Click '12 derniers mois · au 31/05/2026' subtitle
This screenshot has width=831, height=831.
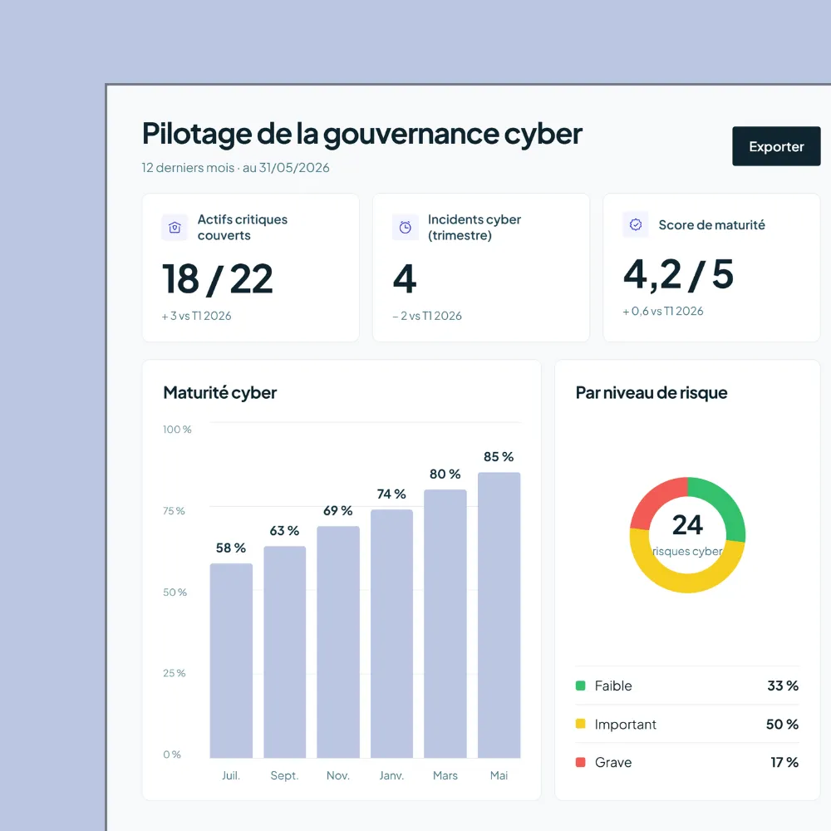[235, 168]
